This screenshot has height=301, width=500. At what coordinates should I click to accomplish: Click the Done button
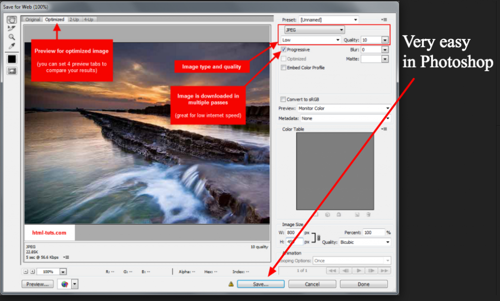pos(364,284)
